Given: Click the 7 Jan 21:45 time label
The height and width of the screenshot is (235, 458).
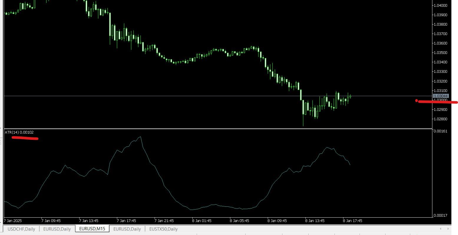Looking at the screenshot, I should [x=164, y=221].
